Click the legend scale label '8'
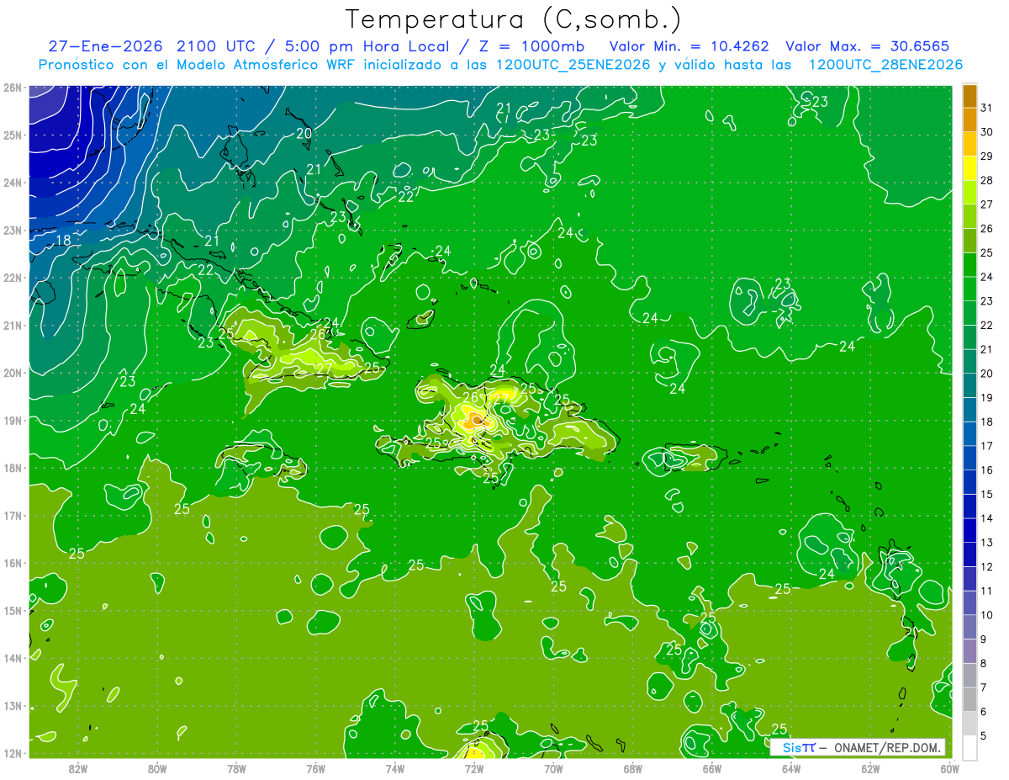 tap(984, 663)
